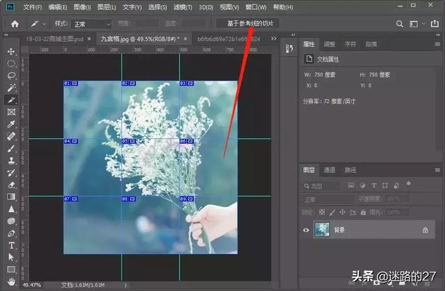Select the Lasso tool
Viewport: 445px width, 291px height.
[12, 76]
